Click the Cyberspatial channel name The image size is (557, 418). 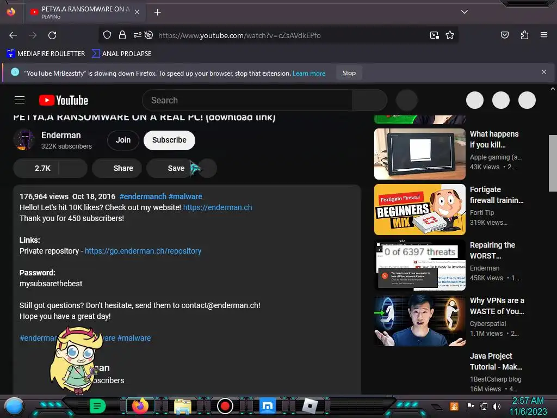tap(488, 324)
